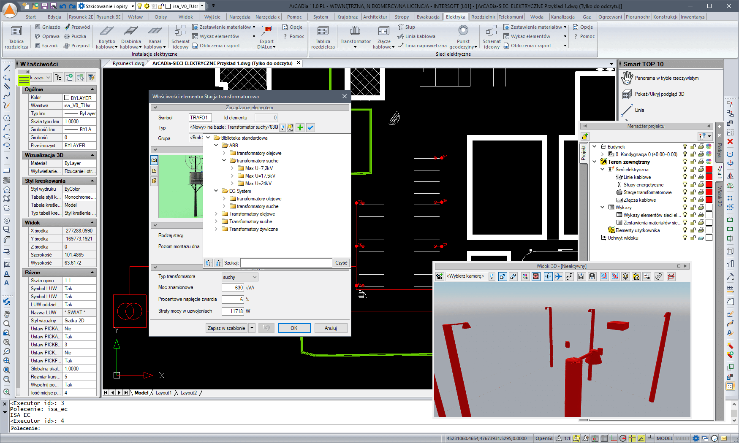Select the Oprawa lighting tool
This screenshot has height=443, width=739.
coord(47,36)
